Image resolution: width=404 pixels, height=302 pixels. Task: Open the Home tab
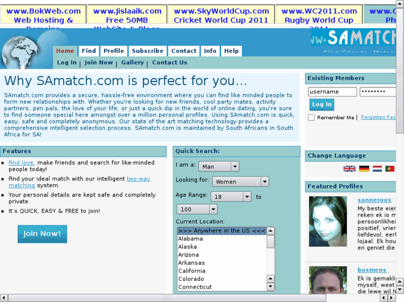click(65, 51)
